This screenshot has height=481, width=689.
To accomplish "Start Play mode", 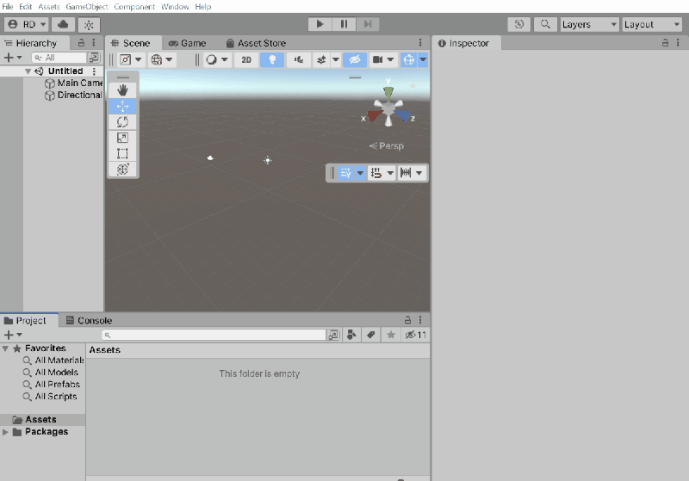I will 320,24.
